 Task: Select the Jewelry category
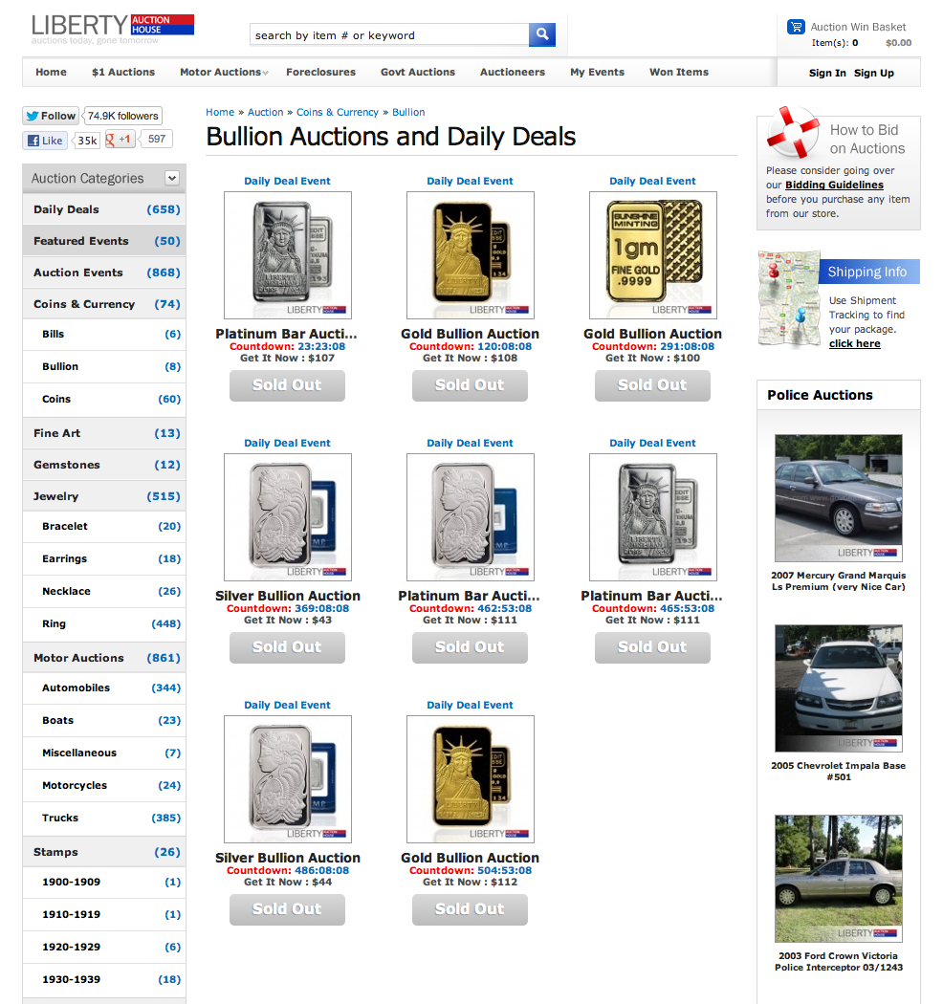[x=104, y=495]
